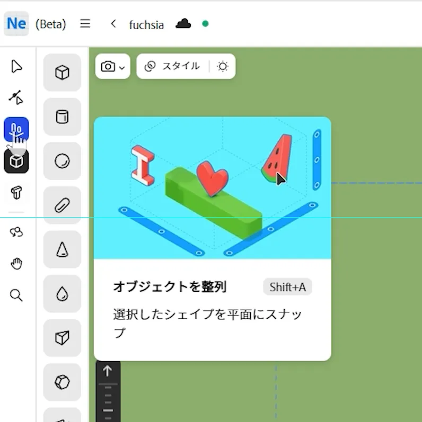Activate the Align Objects tool
The width and height of the screenshot is (422, 422).
click(16, 129)
